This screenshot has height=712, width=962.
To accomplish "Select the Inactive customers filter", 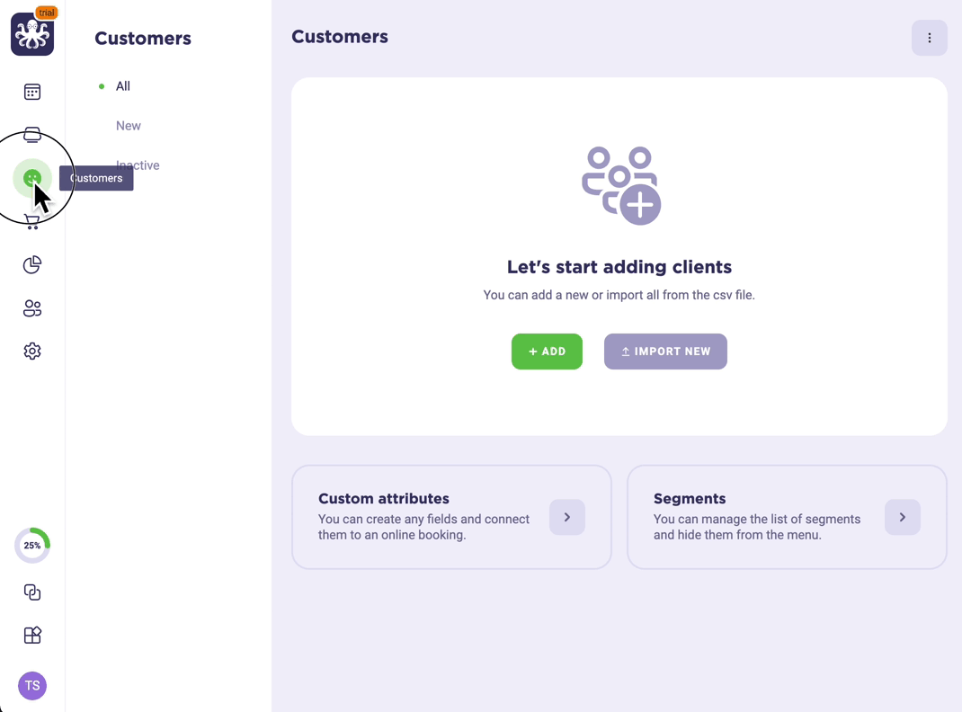I will pyautogui.click(x=138, y=165).
